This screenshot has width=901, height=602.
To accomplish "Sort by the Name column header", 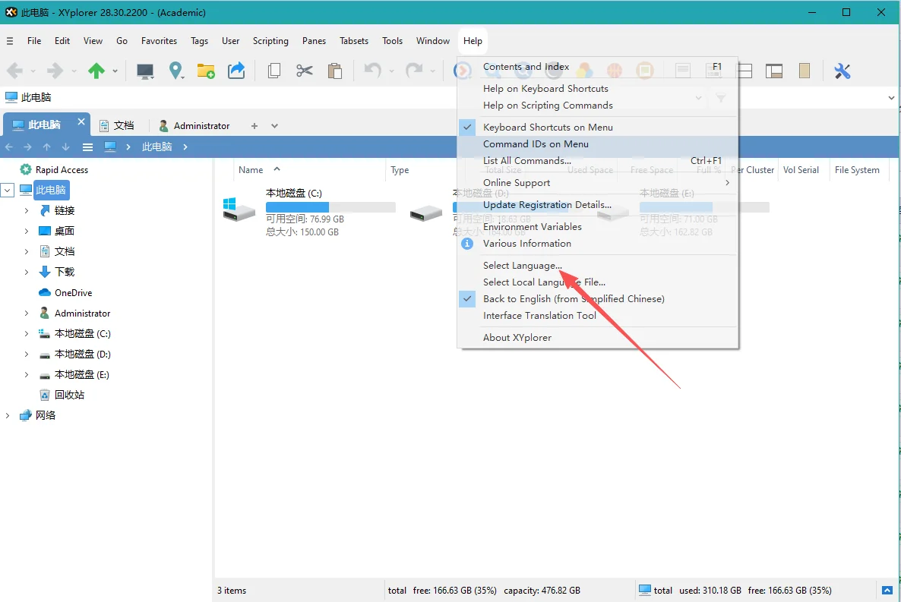I will pos(251,170).
